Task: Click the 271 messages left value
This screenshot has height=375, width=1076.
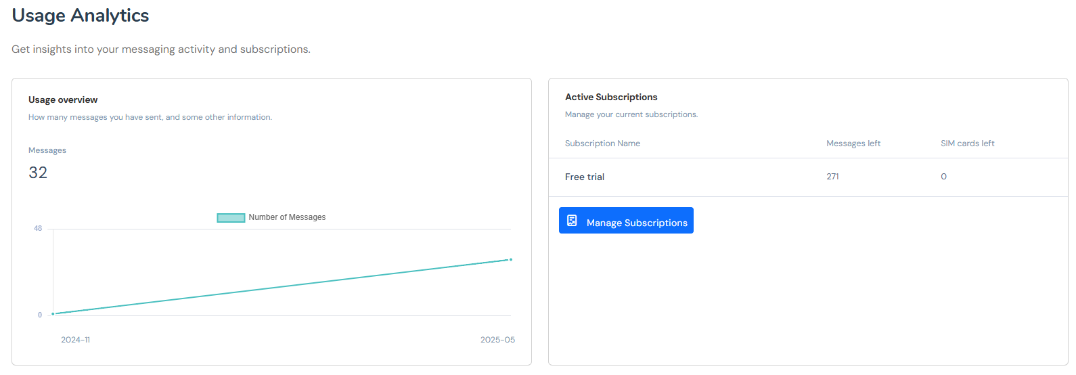Action: pyautogui.click(x=832, y=177)
